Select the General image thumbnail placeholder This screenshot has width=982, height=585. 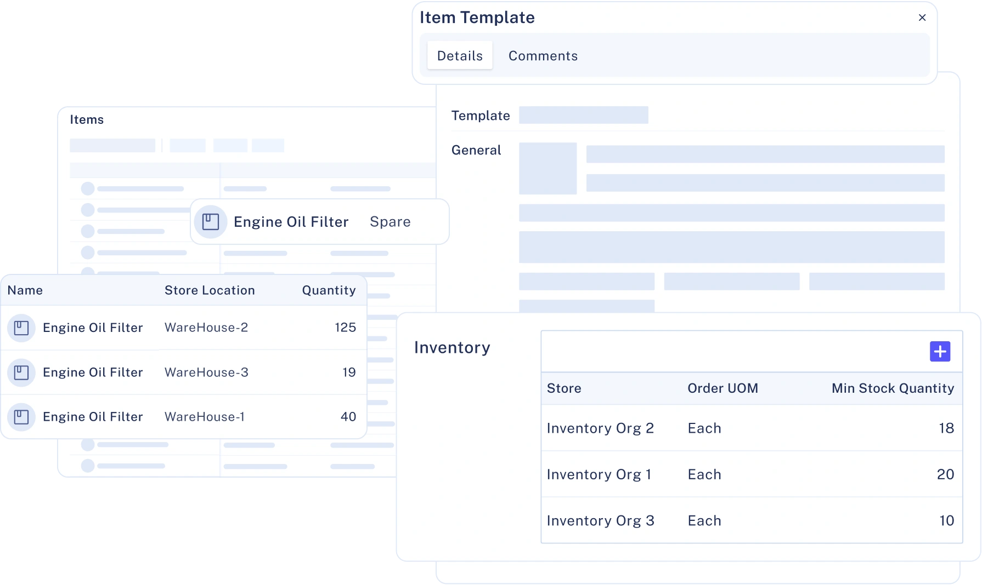point(548,169)
